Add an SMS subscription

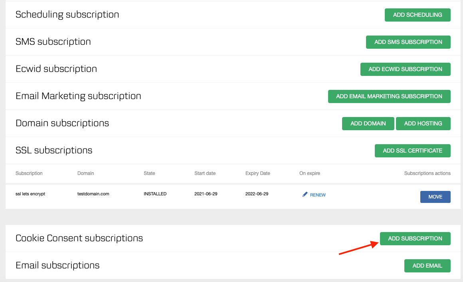click(x=408, y=42)
